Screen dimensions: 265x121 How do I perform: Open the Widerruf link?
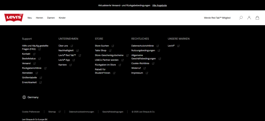136,68
